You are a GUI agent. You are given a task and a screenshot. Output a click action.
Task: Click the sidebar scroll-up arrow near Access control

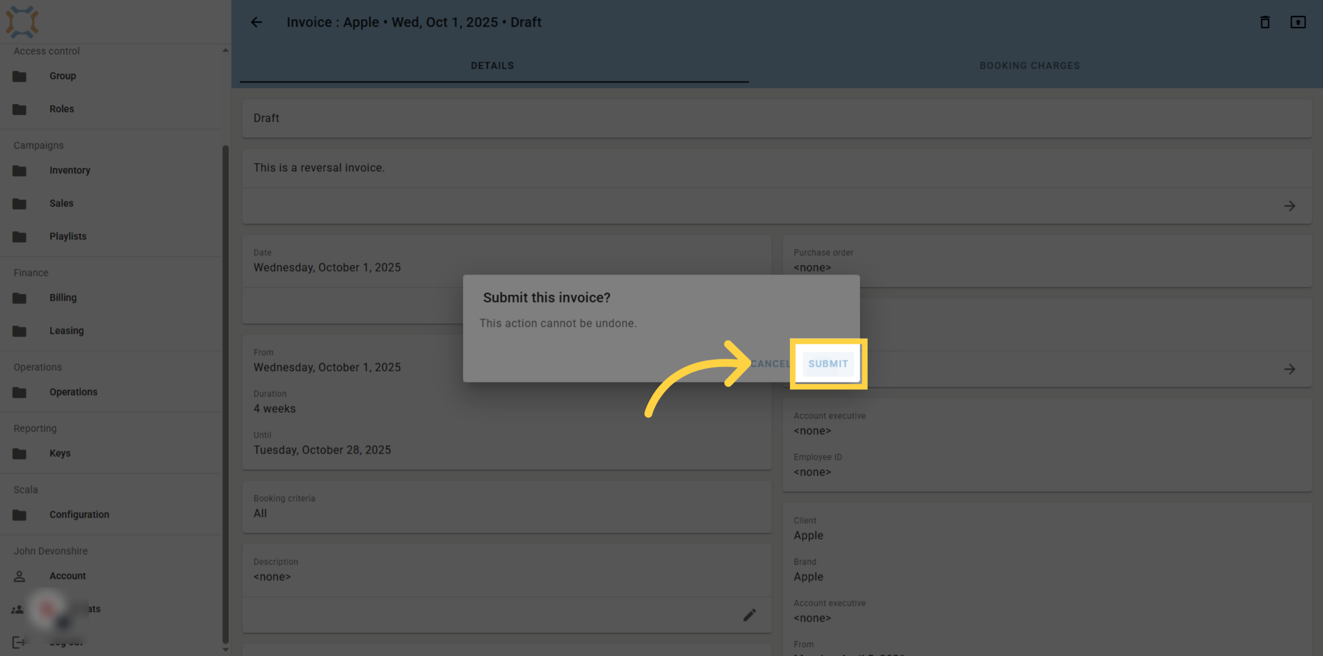click(225, 50)
